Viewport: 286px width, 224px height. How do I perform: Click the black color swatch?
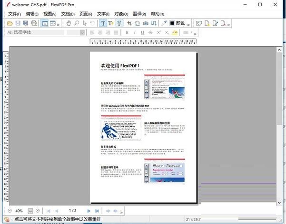(172, 23)
